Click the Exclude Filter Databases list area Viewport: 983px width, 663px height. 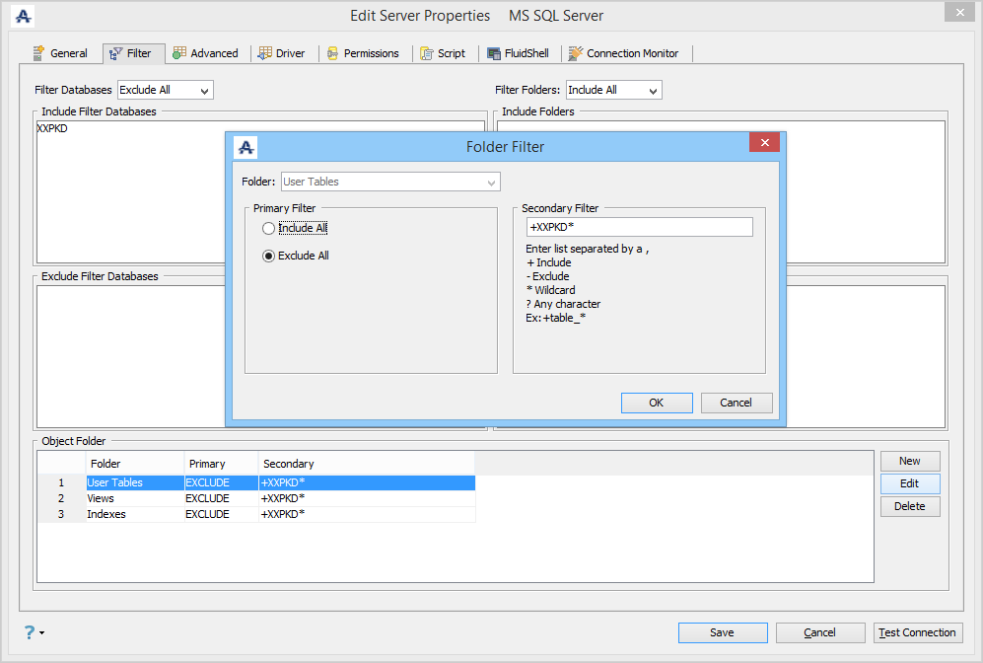(130, 356)
